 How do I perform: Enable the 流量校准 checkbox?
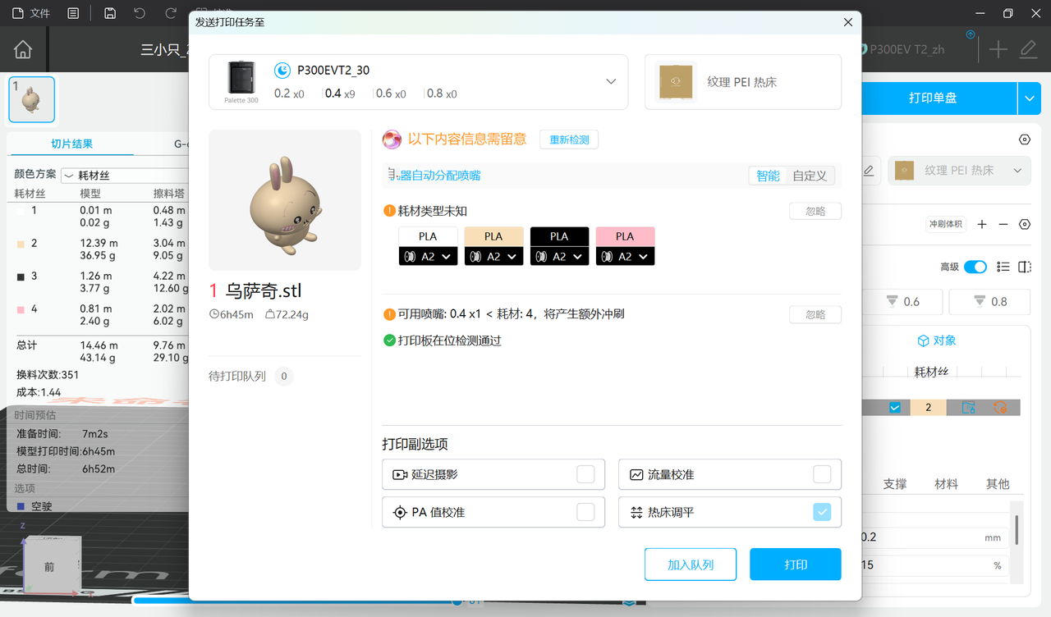822,474
